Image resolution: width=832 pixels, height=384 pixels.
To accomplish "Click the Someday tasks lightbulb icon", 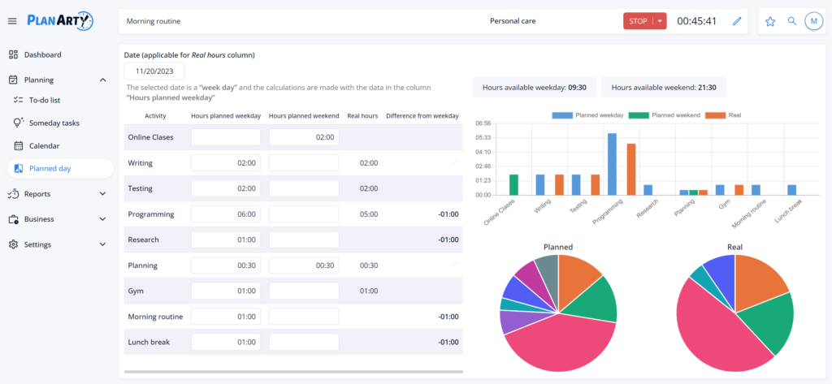I will coord(19,123).
